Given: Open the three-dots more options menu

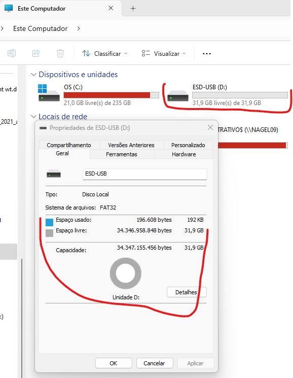Looking at the screenshot, I should tap(206, 53).
